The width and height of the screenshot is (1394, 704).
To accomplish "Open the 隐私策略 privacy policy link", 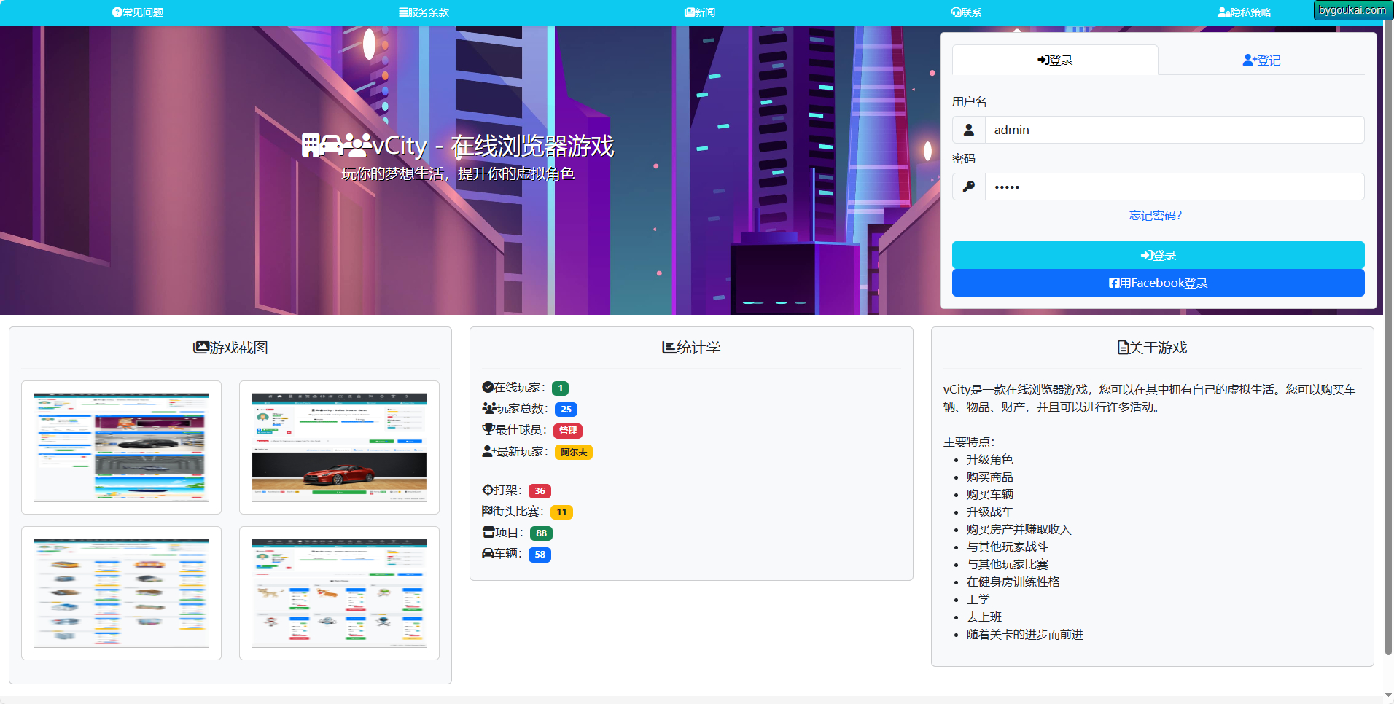I will coord(1244,12).
